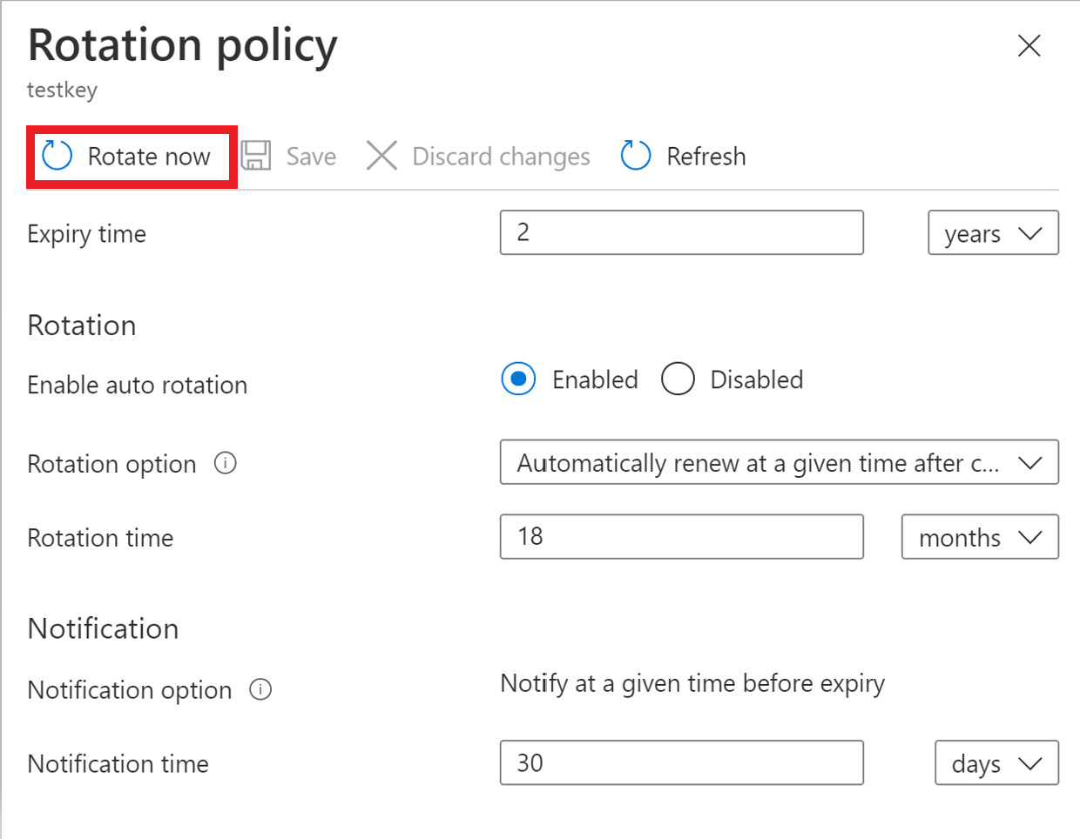Open the Notification time days dropdown
This screenshot has height=839, width=1080.
click(x=996, y=763)
